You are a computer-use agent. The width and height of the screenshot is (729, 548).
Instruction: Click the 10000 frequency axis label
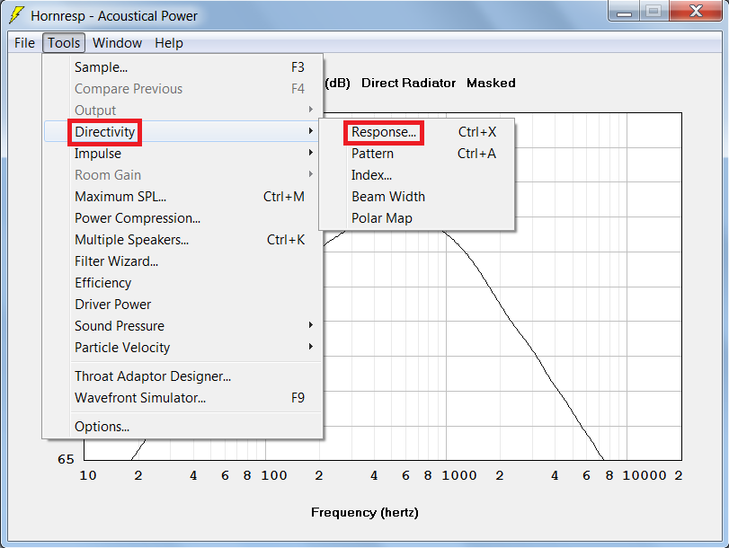click(x=645, y=475)
